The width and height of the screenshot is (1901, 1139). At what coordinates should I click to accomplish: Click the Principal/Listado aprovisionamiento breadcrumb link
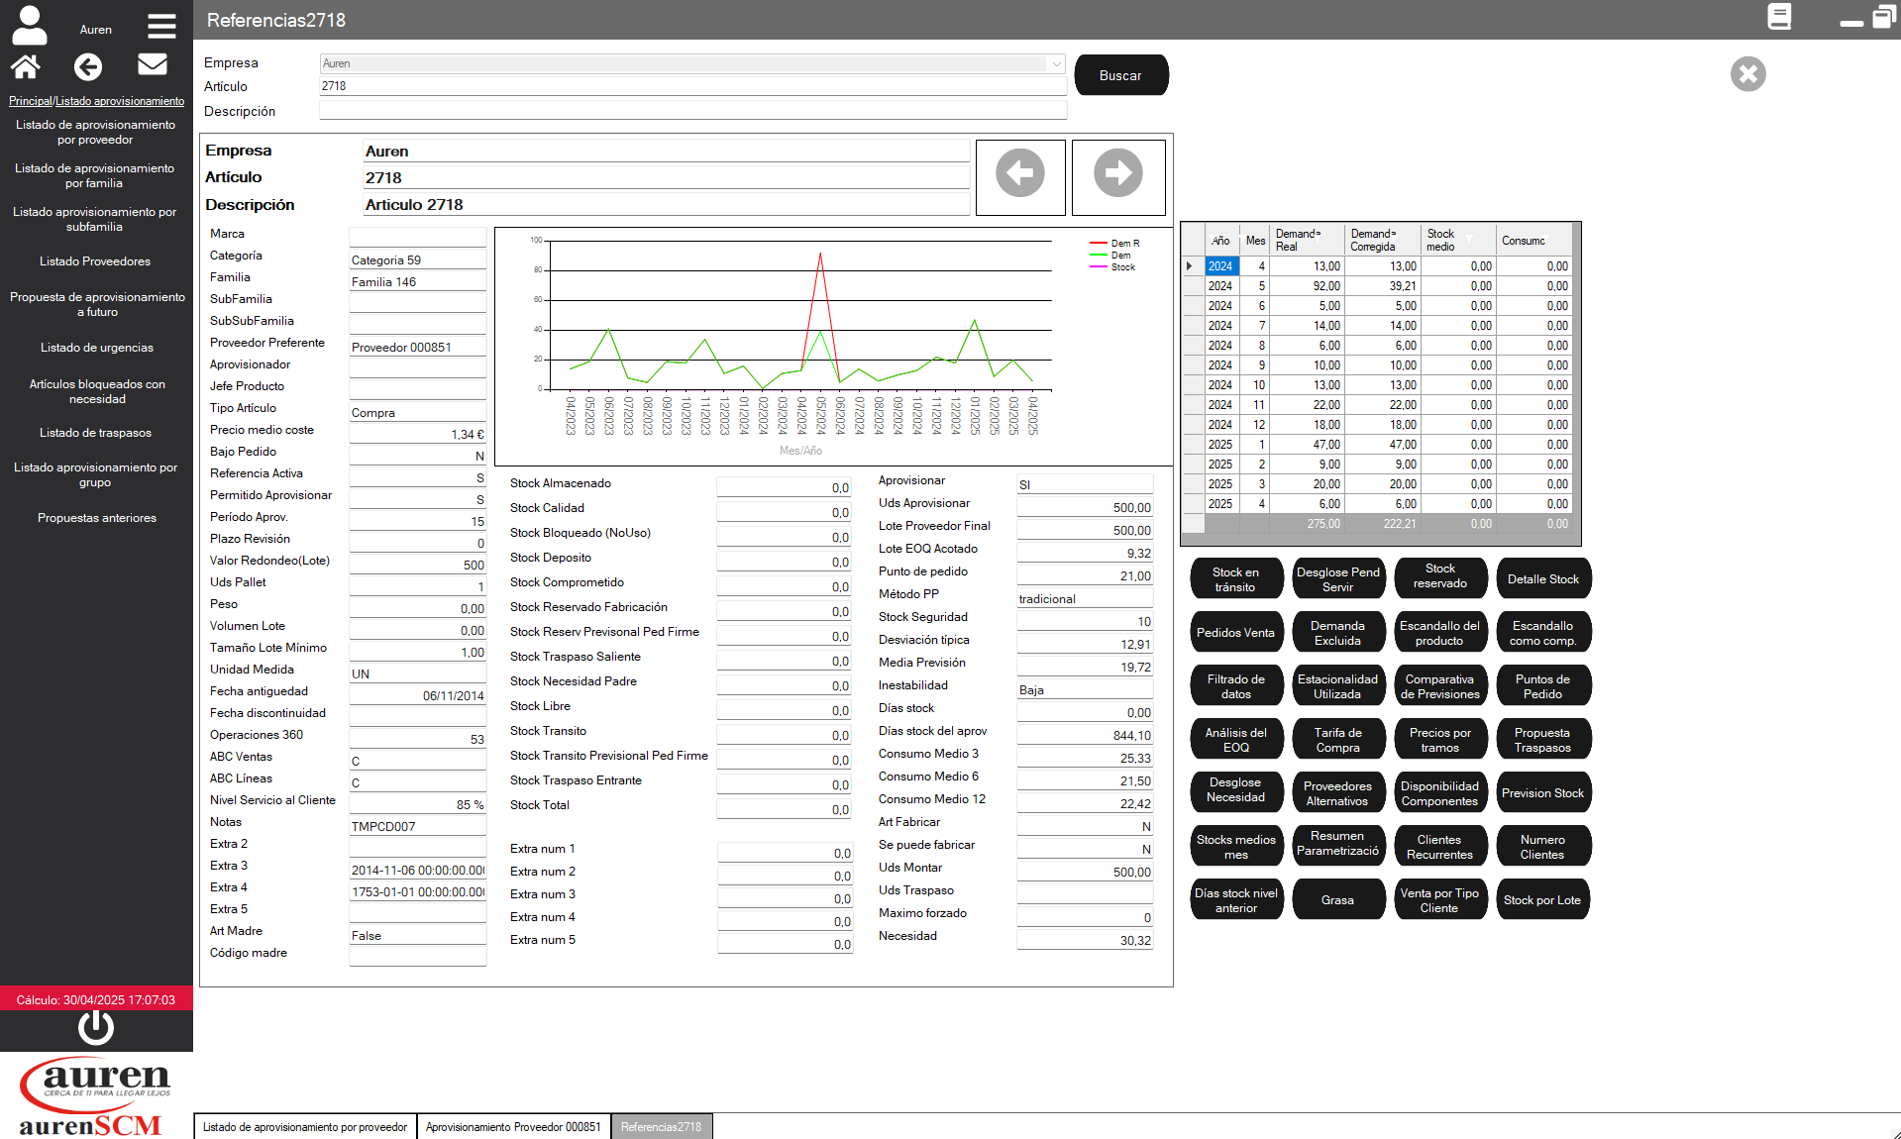(96, 101)
